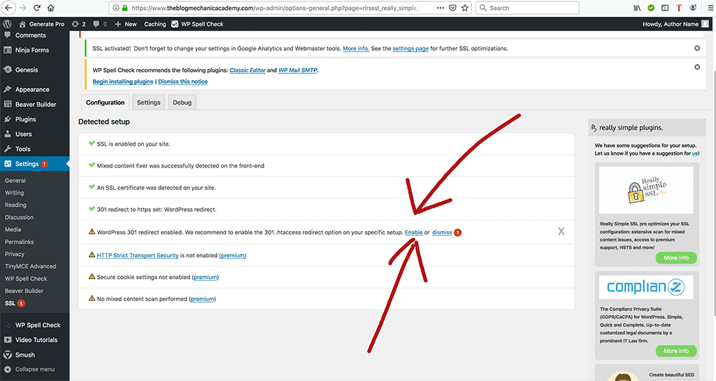Open Tools via the wrench icon
This screenshot has height=381, width=716.
pos(7,149)
